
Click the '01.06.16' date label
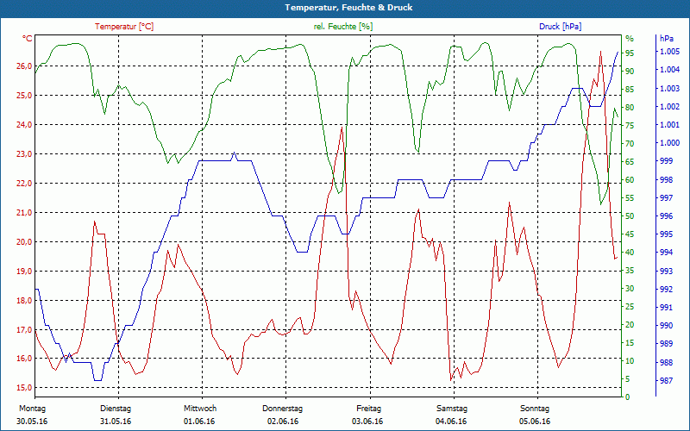coord(199,422)
